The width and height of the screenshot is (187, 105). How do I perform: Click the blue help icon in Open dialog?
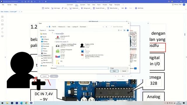[128, 30]
